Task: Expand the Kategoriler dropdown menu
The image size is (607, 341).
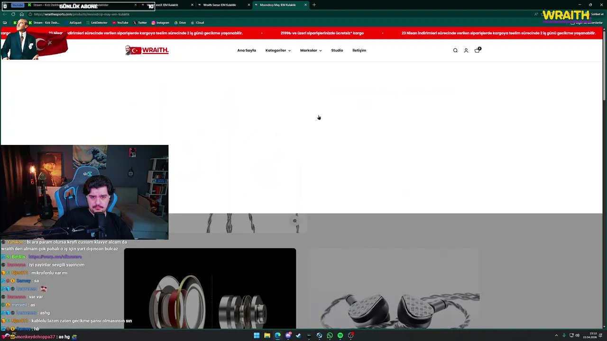Action: coord(278,50)
